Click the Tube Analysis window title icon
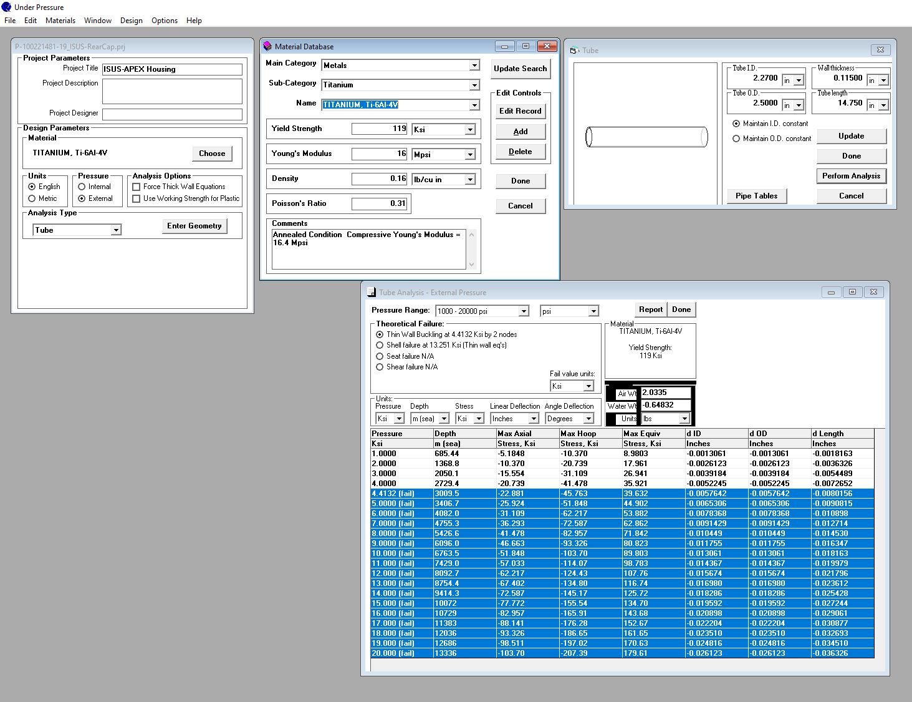The height and width of the screenshot is (702, 912). click(x=372, y=292)
